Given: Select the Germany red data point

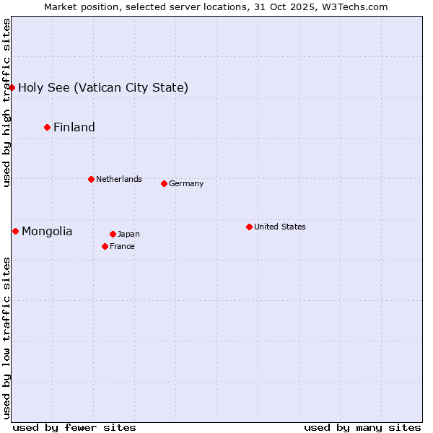Looking at the screenshot, I should pos(164,183).
